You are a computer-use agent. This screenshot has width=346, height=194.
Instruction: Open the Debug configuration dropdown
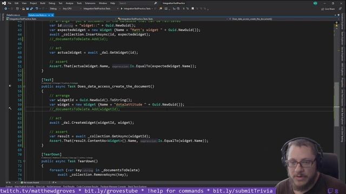(55, 9)
